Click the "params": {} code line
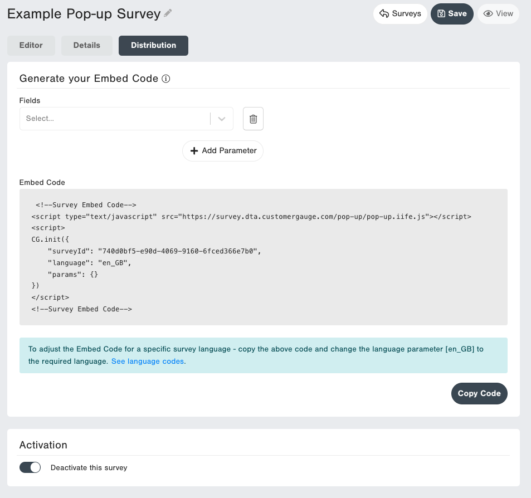 73,274
